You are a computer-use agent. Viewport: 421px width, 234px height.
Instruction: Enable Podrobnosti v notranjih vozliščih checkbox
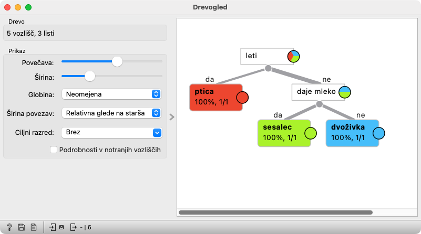pyautogui.click(x=53, y=150)
